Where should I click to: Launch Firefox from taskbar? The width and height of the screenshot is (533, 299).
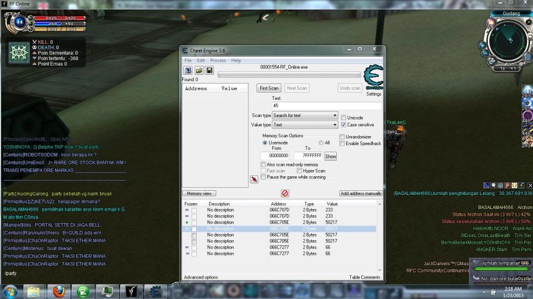click(x=58, y=292)
